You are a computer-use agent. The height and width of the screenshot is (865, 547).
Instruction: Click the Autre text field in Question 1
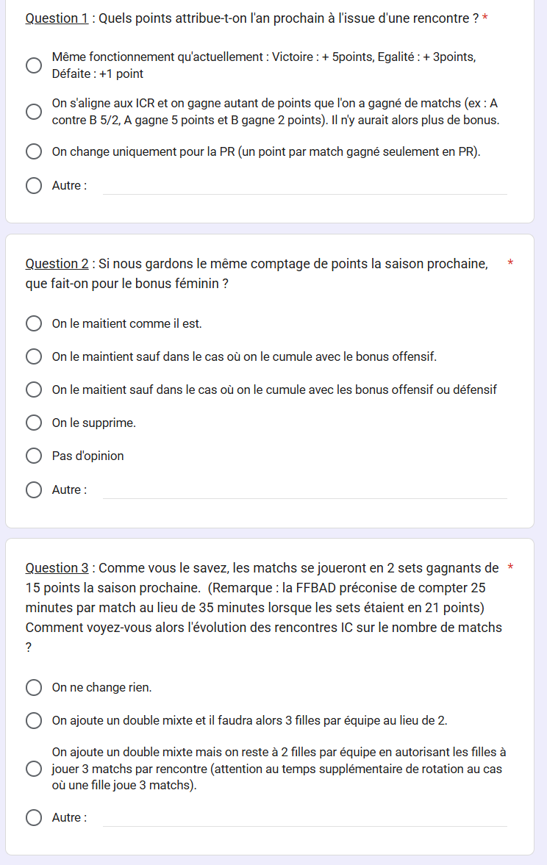(x=304, y=186)
